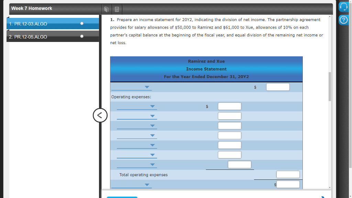The height and width of the screenshot is (198, 352).
Task: Click the question panel scrollbar thumb
Action: click(330, 87)
